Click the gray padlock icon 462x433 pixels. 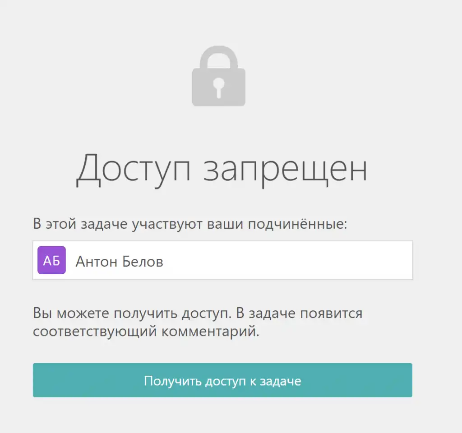(x=219, y=76)
